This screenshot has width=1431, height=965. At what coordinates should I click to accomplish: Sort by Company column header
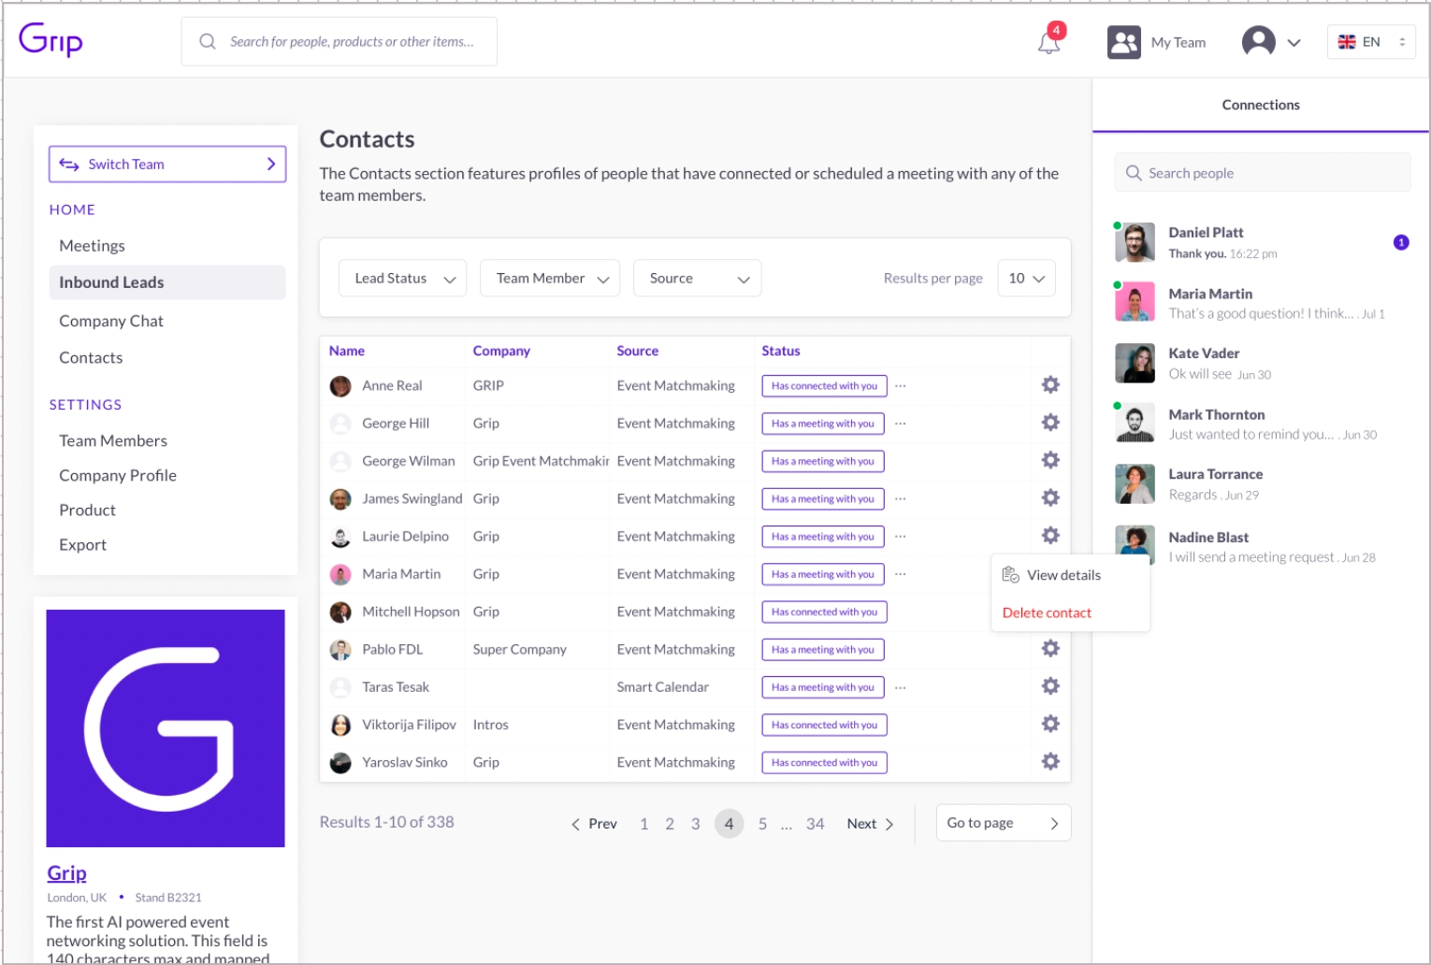coord(501,351)
